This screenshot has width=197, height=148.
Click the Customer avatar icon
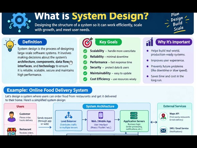(12, 117)
